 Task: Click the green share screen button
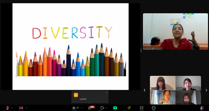[115, 108]
